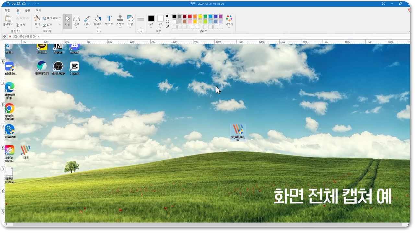This screenshot has height=233, width=415.
Task: Click the 크기 조절 resize icon
Action: tap(44, 18)
